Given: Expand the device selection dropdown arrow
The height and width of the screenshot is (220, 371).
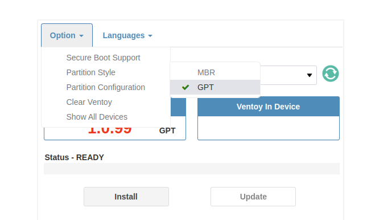Looking at the screenshot, I should click(x=309, y=75).
